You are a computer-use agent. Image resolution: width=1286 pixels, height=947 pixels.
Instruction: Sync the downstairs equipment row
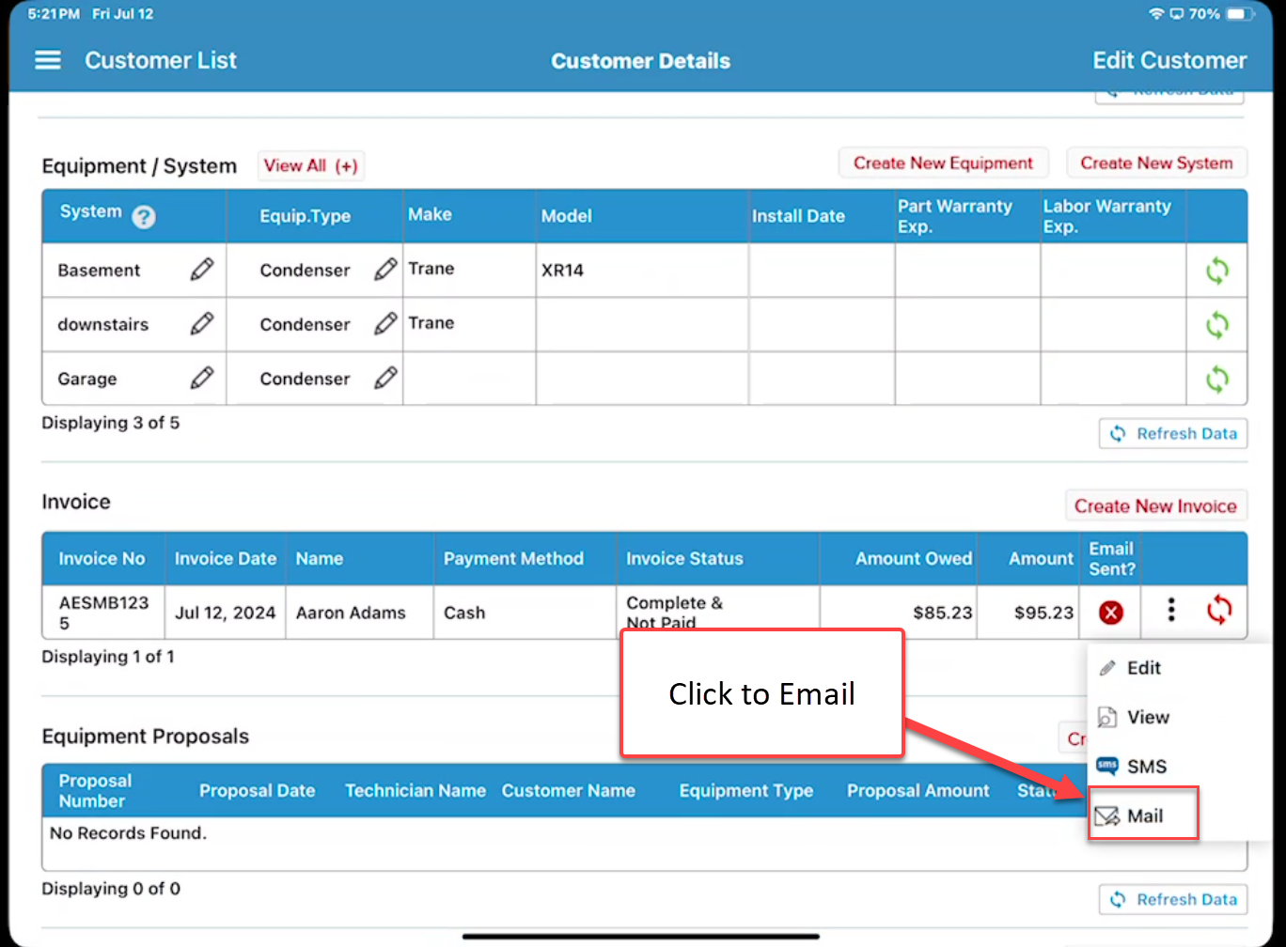click(1217, 326)
